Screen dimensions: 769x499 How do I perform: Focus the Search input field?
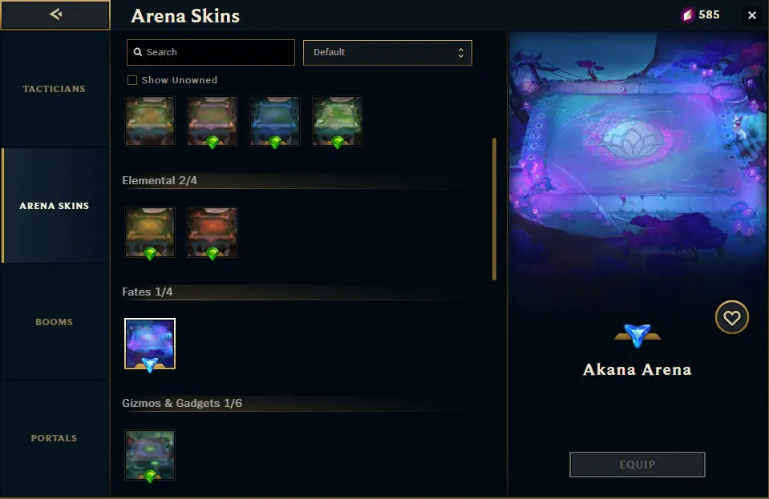211,52
